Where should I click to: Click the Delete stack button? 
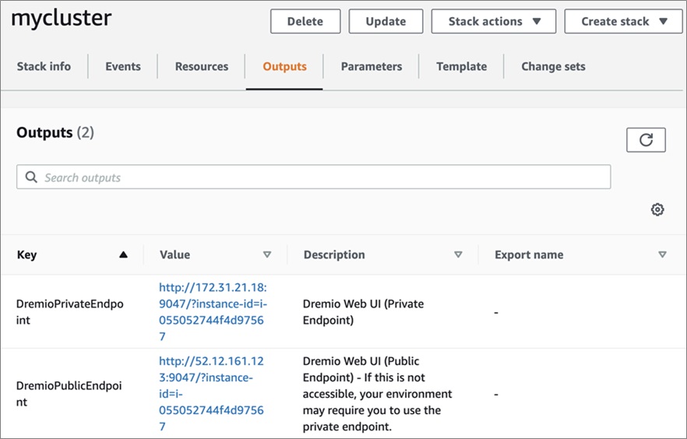pyautogui.click(x=305, y=22)
